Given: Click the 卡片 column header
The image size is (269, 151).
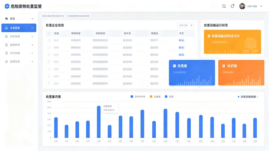Looking at the screenshot, I should tap(181, 33).
